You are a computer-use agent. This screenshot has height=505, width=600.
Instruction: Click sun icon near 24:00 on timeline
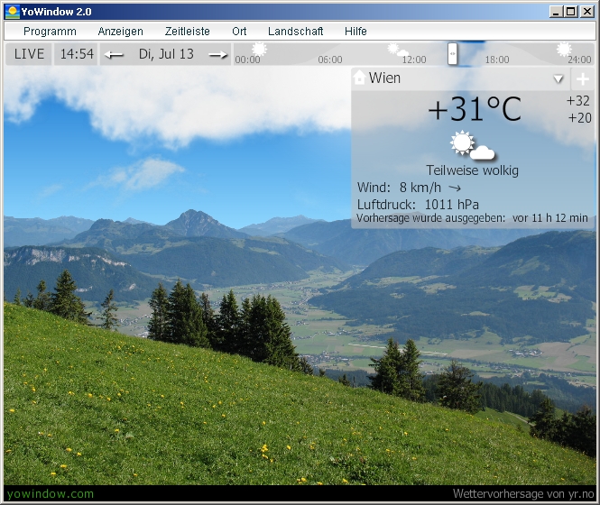564,50
